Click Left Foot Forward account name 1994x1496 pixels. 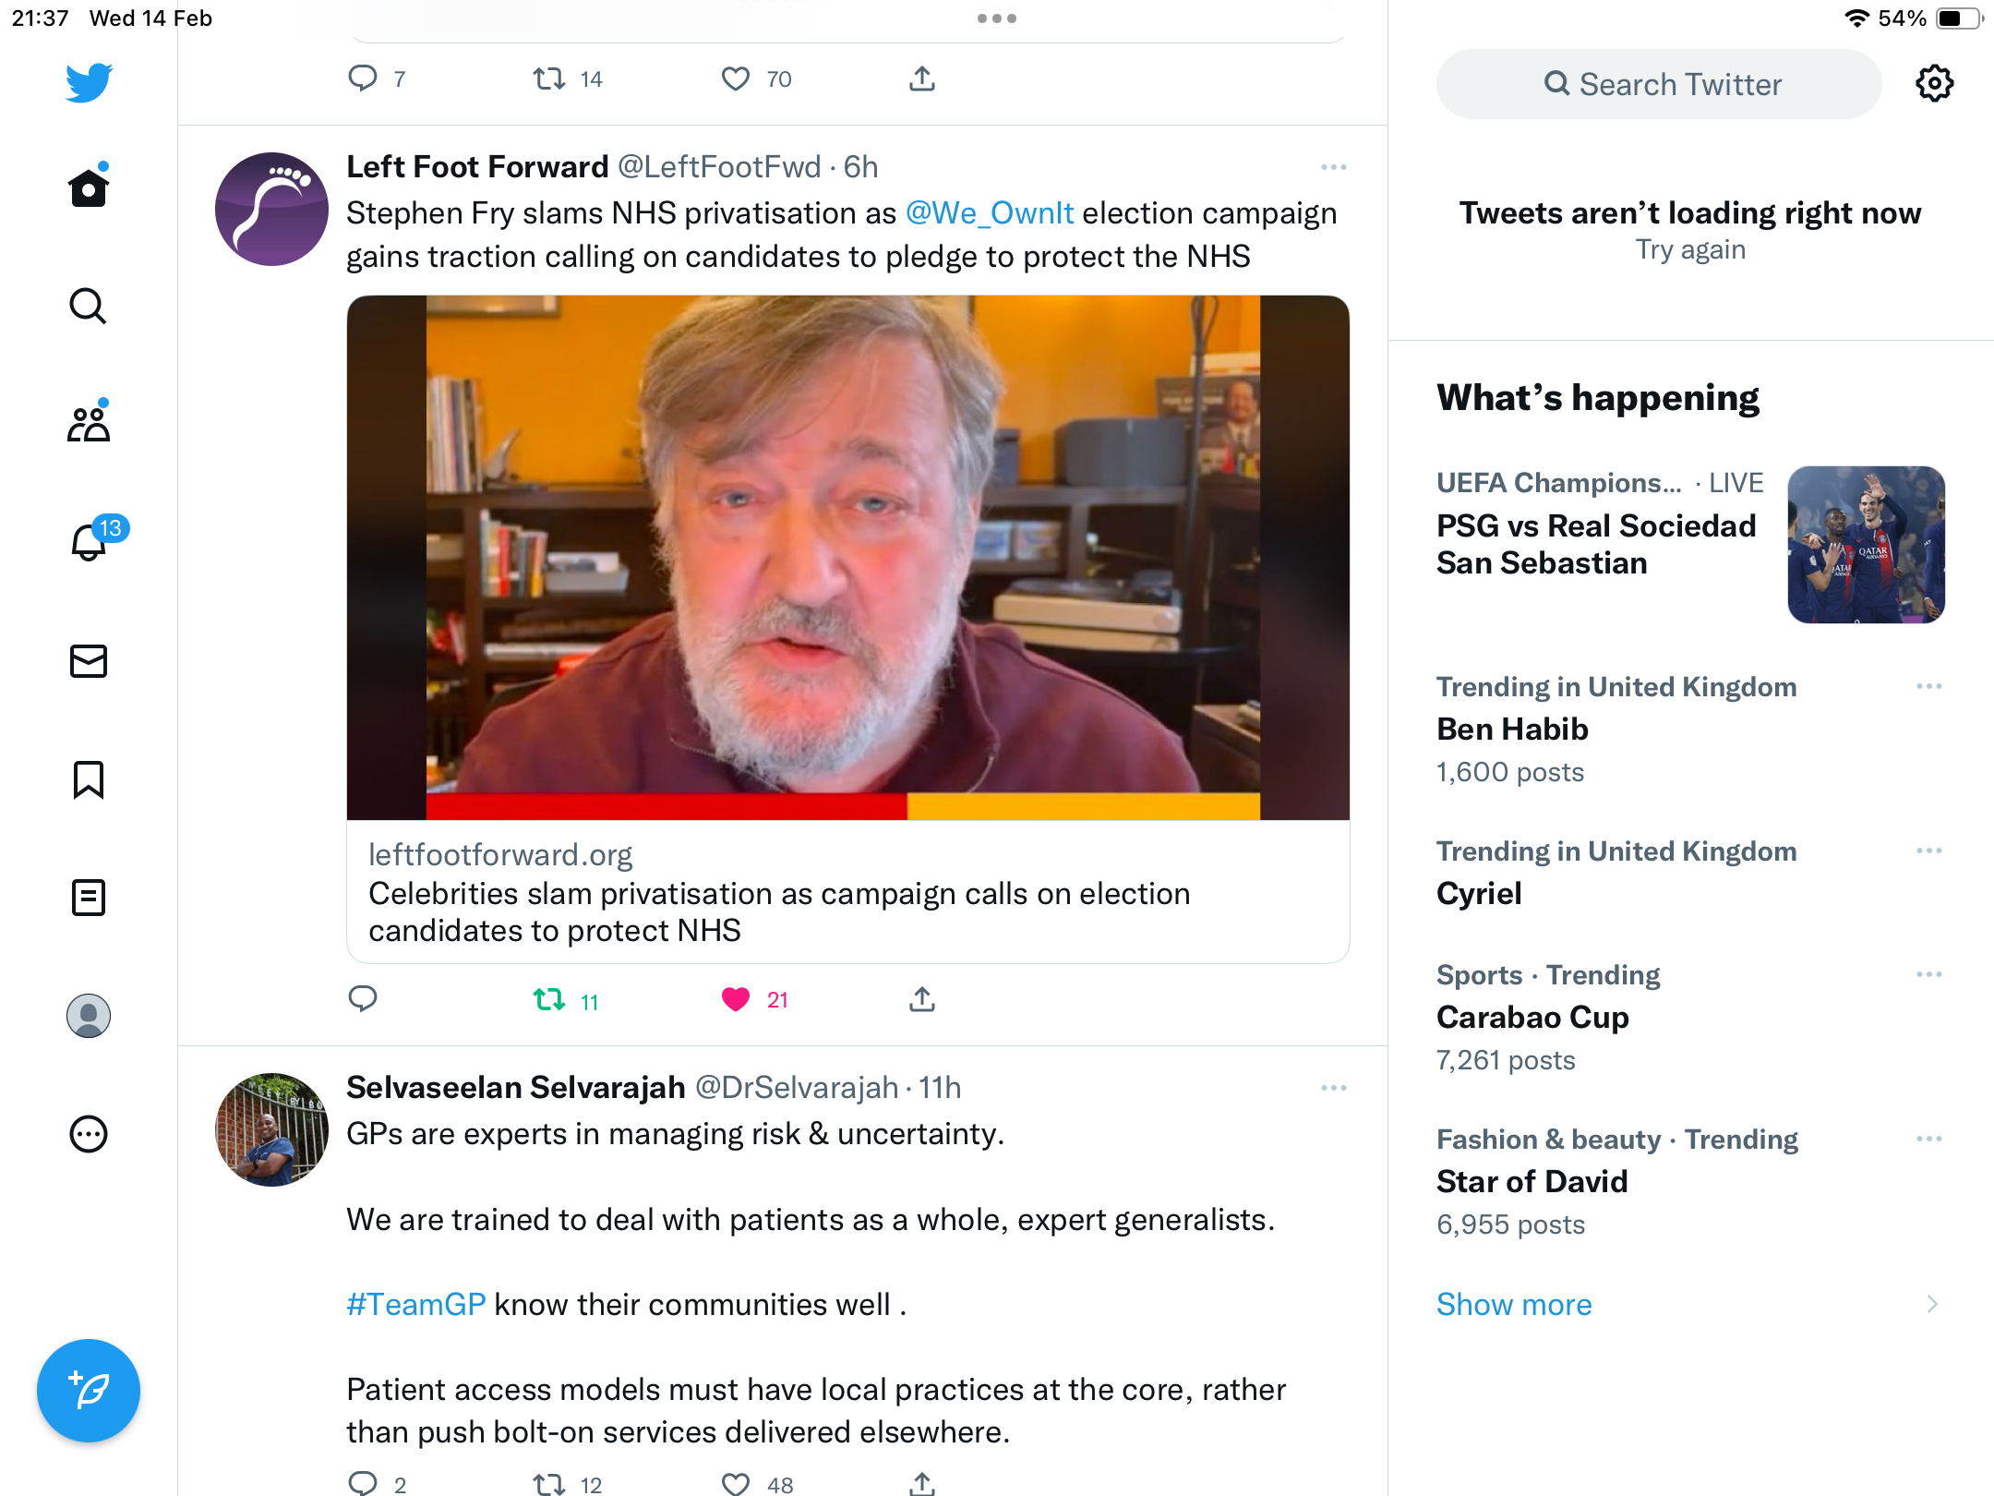477,167
